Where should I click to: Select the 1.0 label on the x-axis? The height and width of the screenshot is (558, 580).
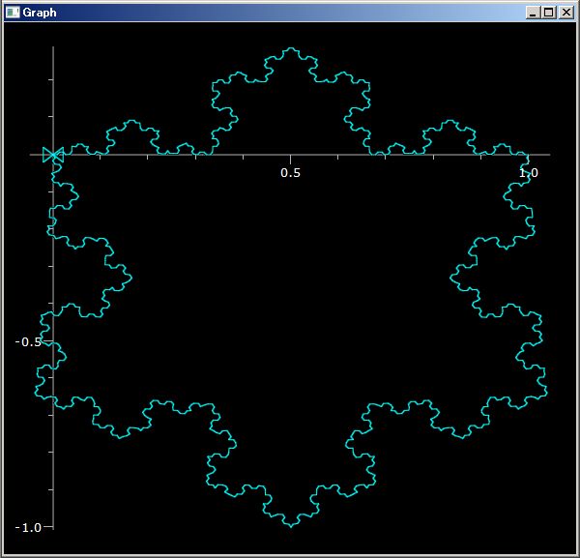click(528, 173)
